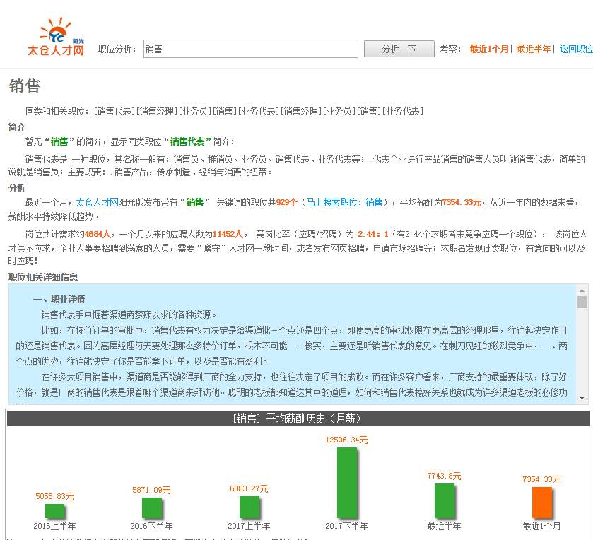Click the chart title 平均薪酬历史（月薪）
The image size is (593, 540).
pyautogui.click(x=297, y=418)
